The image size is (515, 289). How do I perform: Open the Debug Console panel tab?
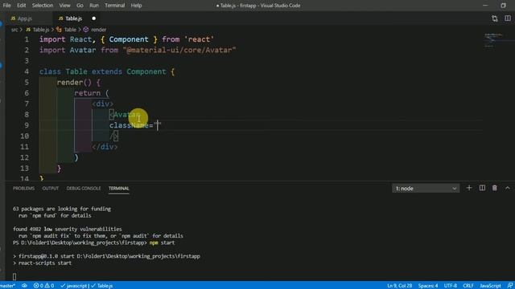[84, 189]
